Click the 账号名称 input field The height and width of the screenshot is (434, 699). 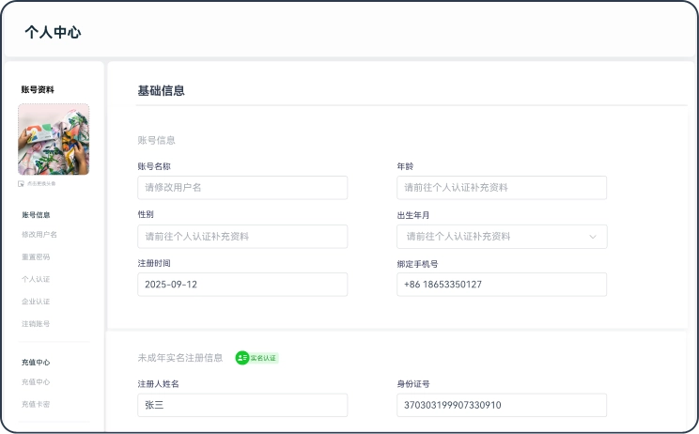(x=242, y=188)
